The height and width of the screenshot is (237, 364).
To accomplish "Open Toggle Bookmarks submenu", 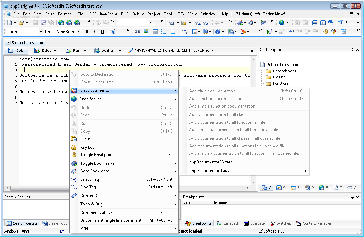I will [124, 163].
